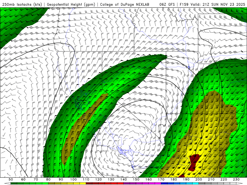Click the 'Geopotential Height (gpm)' title text
Image resolution: width=247 pixels, height=185 pixels.
(71, 4)
